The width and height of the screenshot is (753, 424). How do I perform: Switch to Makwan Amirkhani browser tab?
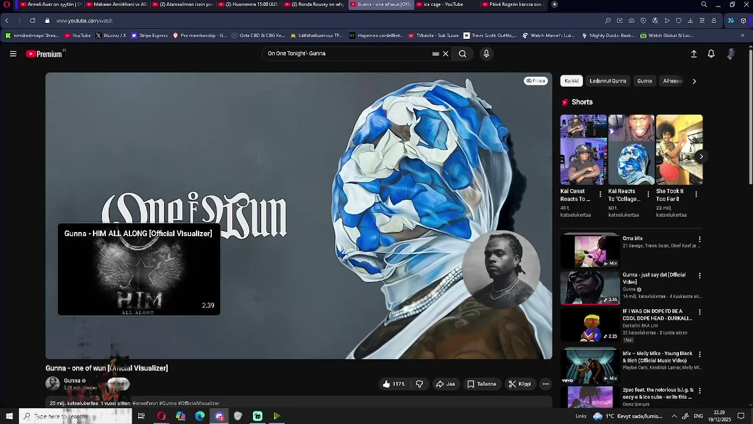116,4
